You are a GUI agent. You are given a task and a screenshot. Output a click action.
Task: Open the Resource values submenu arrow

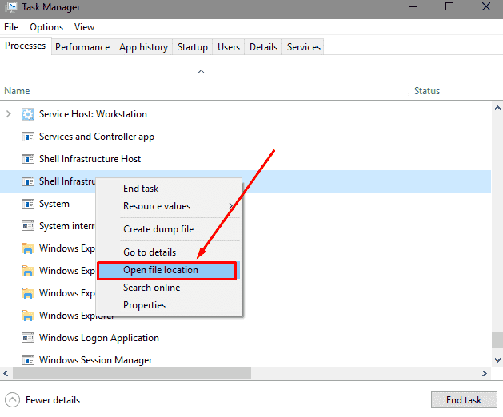(x=231, y=206)
